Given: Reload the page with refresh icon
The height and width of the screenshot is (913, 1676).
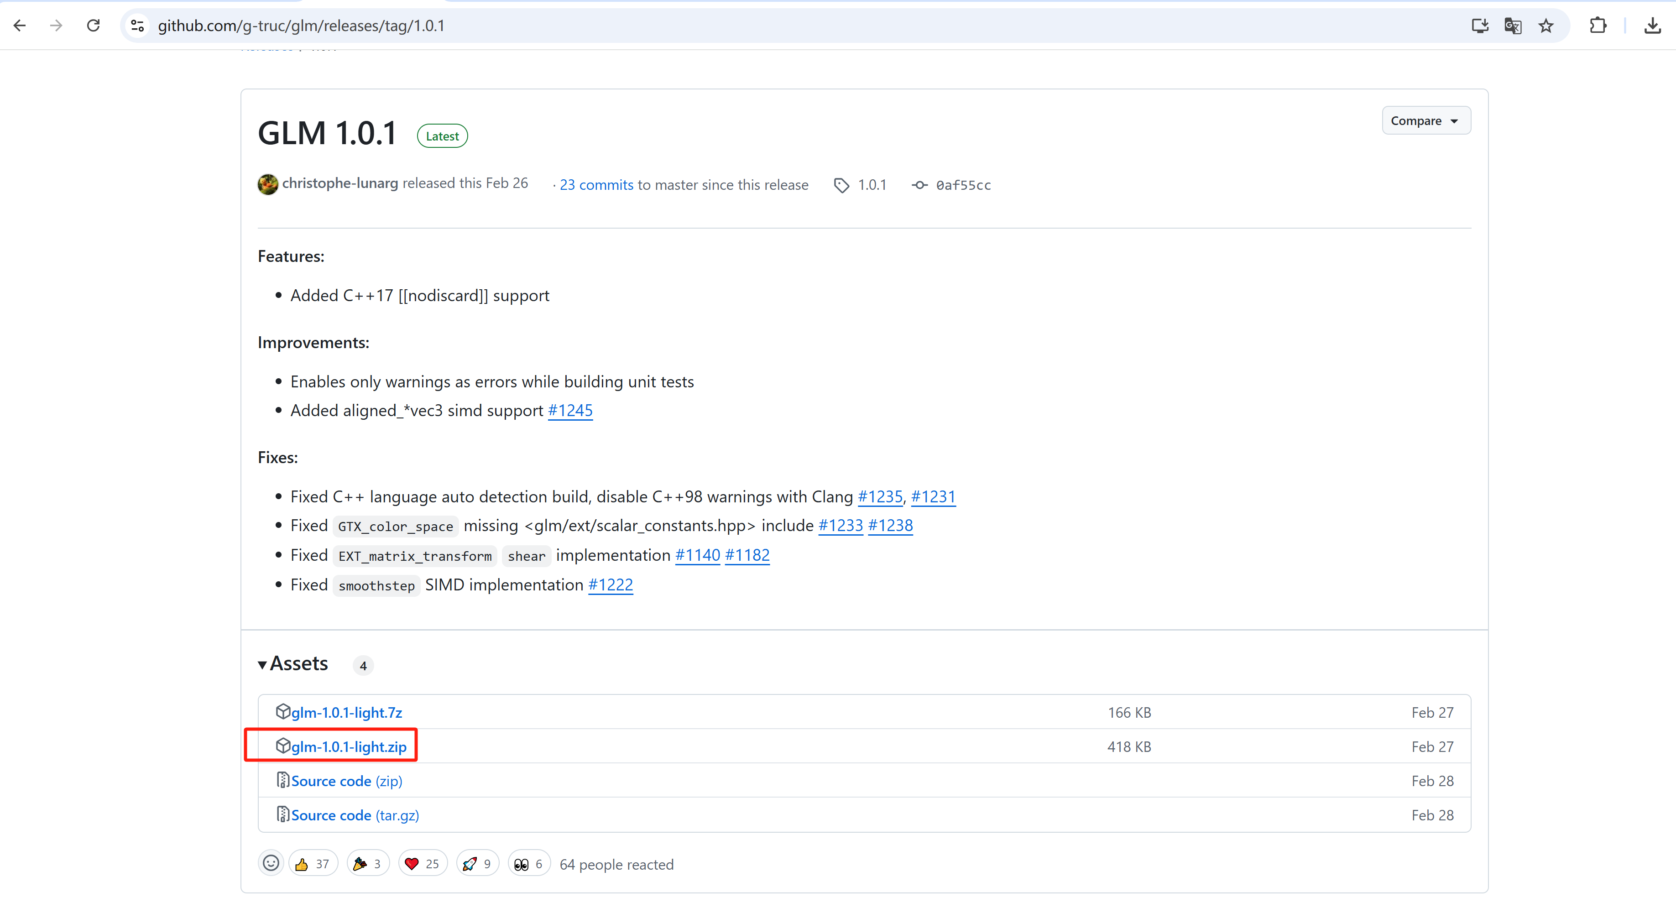Looking at the screenshot, I should pos(93,26).
